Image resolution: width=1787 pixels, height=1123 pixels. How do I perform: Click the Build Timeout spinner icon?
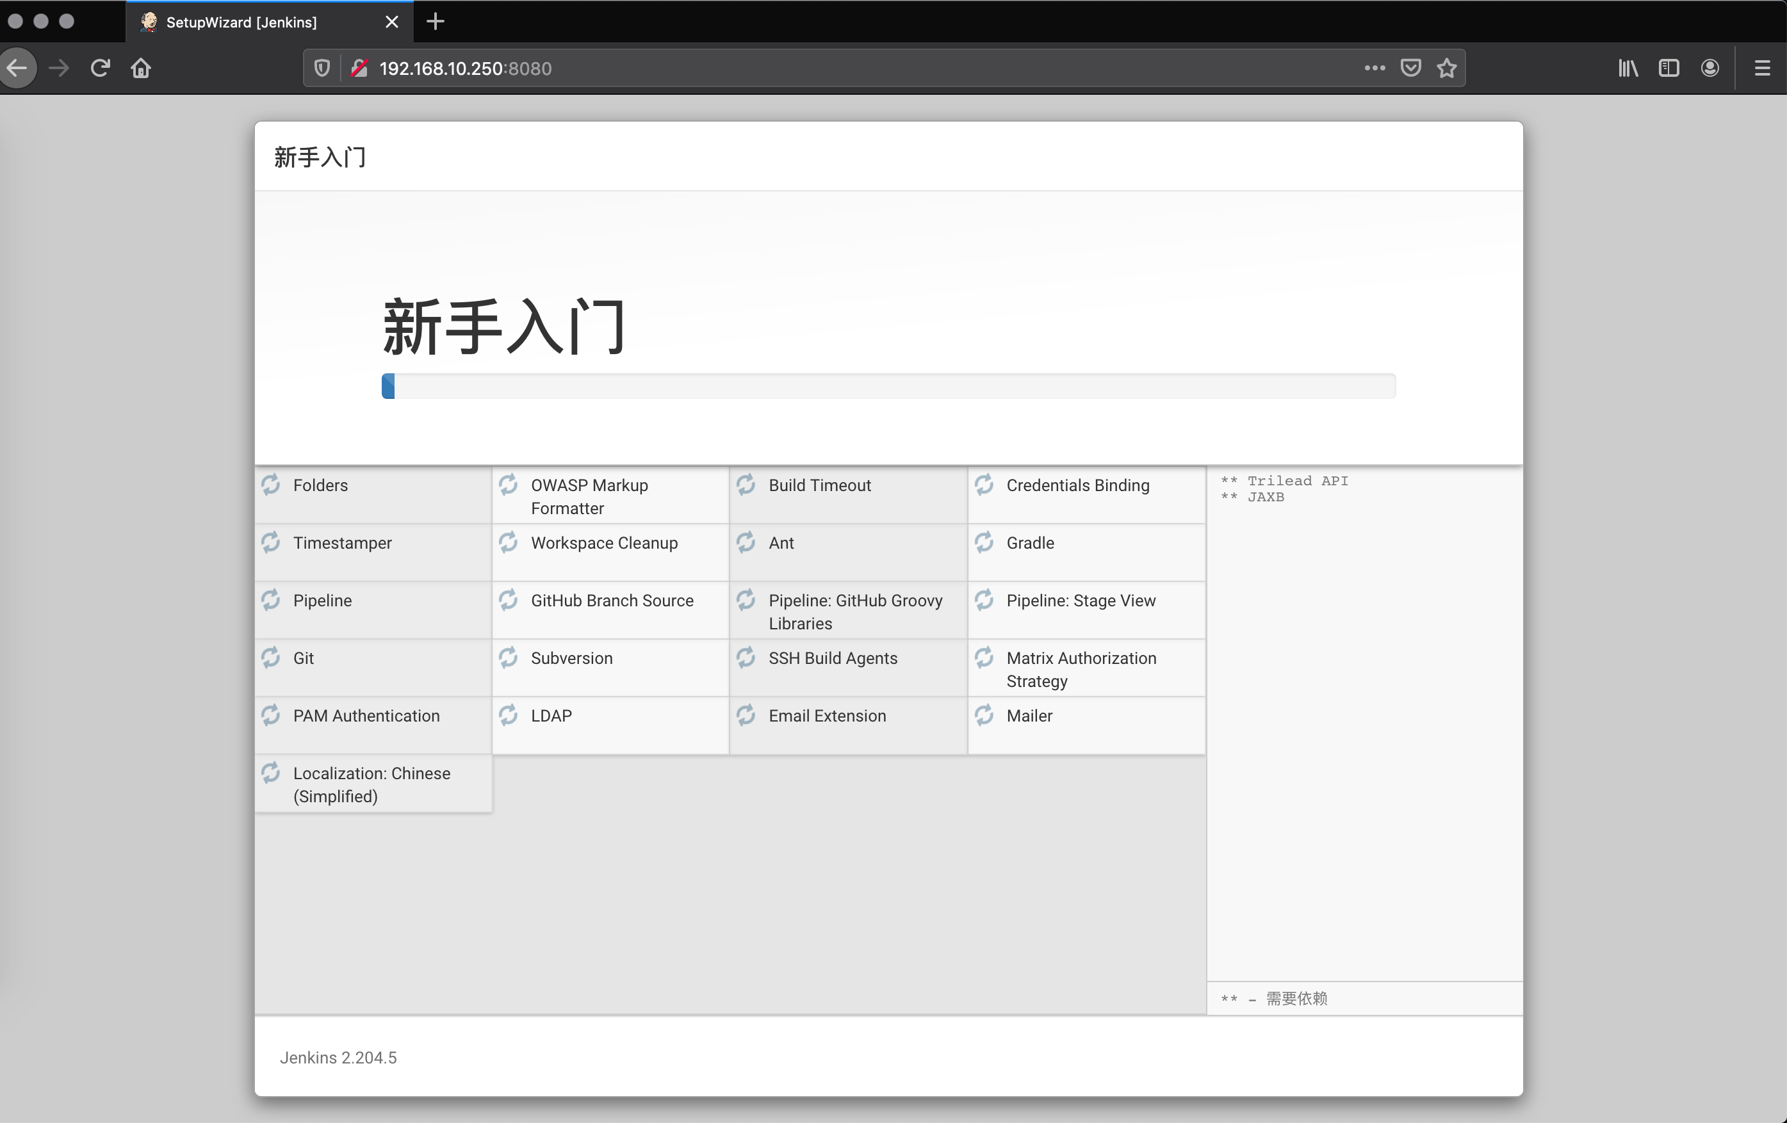tap(746, 485)
